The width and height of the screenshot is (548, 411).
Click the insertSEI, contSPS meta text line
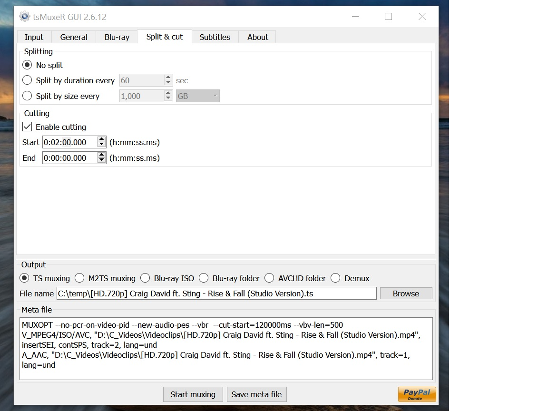pyautogui.click(x=89, y=345)
